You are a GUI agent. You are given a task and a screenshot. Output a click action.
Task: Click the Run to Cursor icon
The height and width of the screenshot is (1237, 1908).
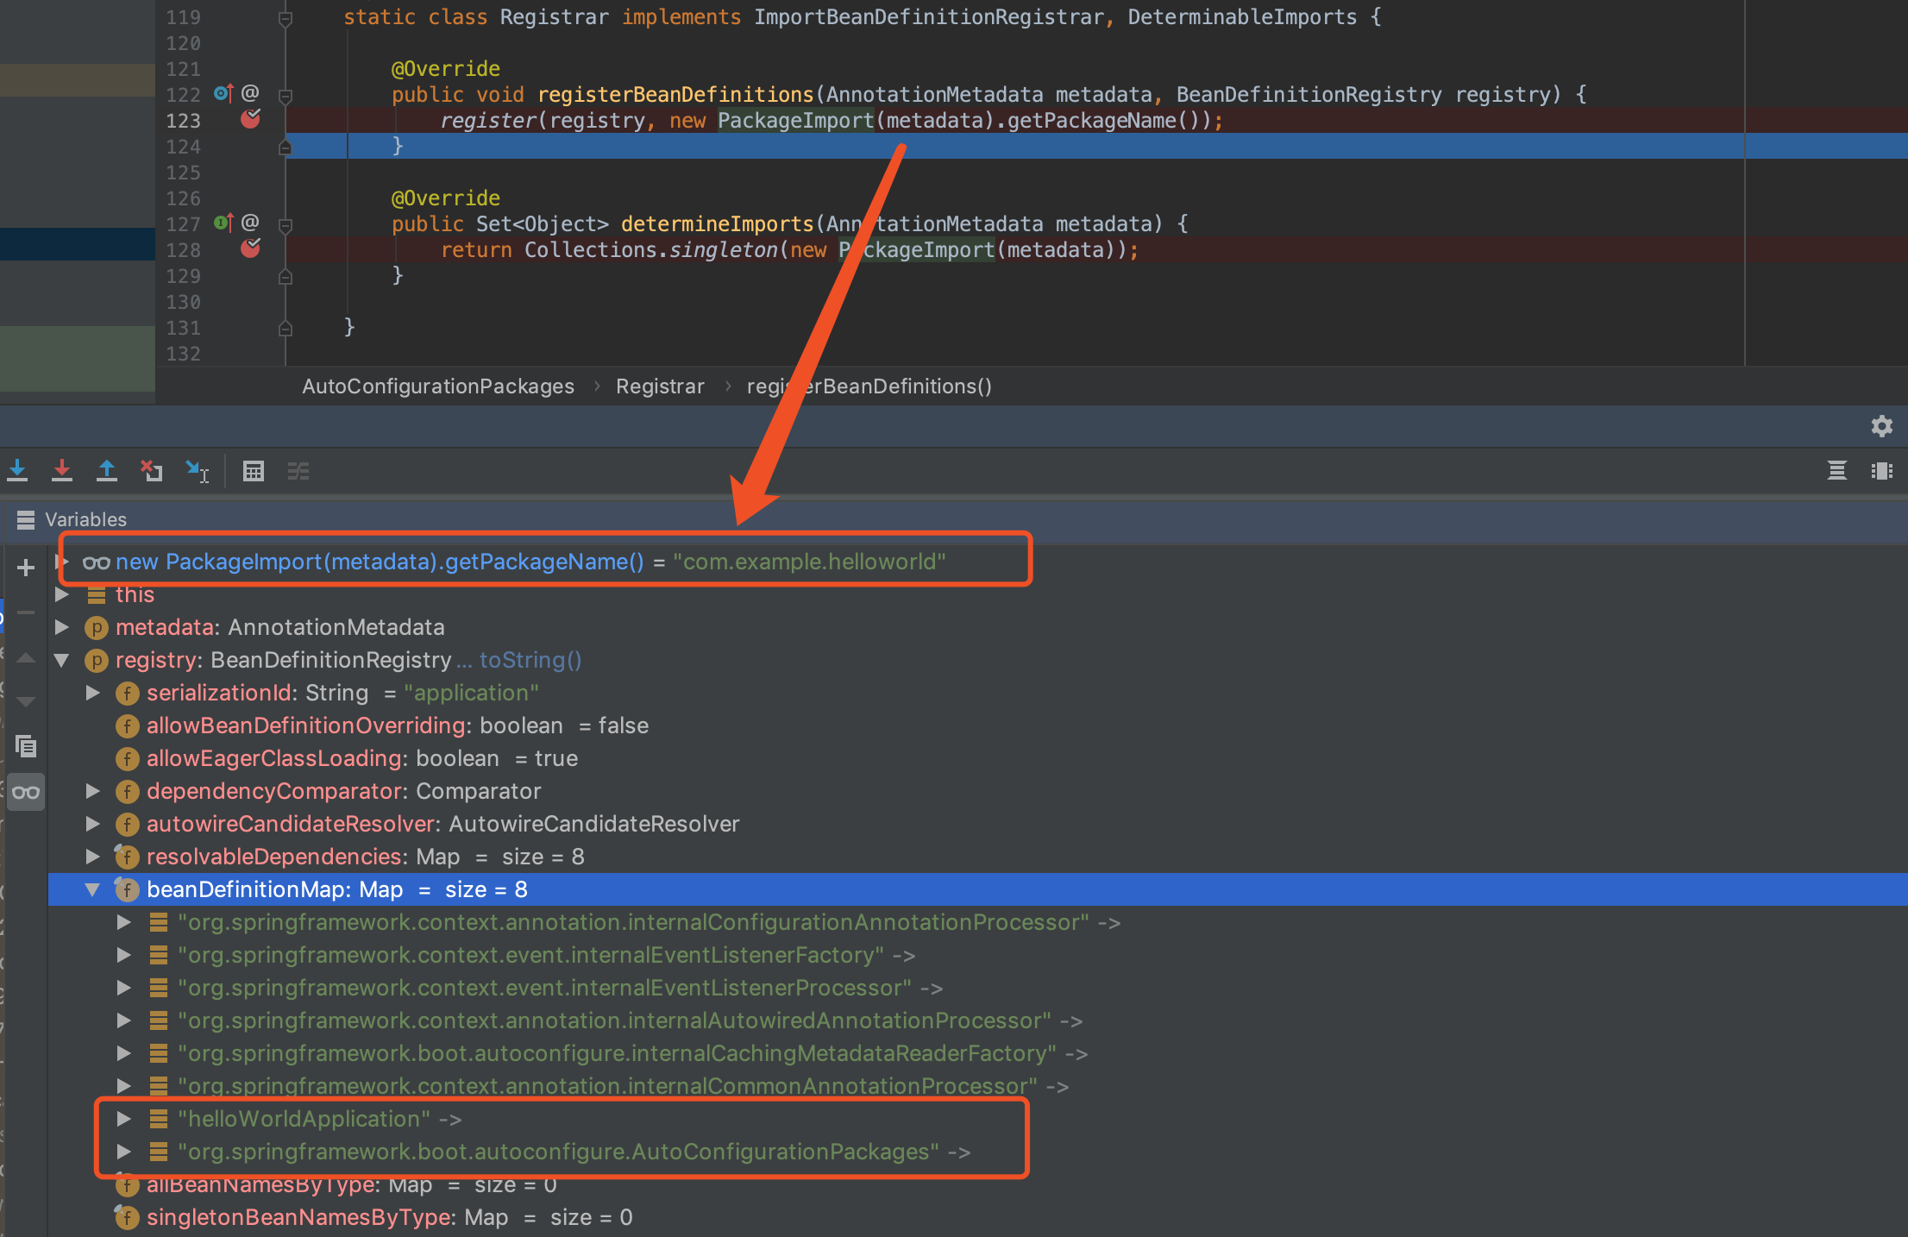pos(198,471)
